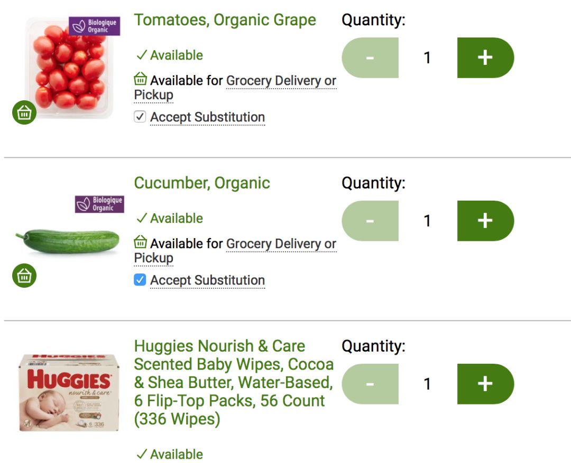Click Grocery Delivery or Pickup link for tomatoes

235,88
